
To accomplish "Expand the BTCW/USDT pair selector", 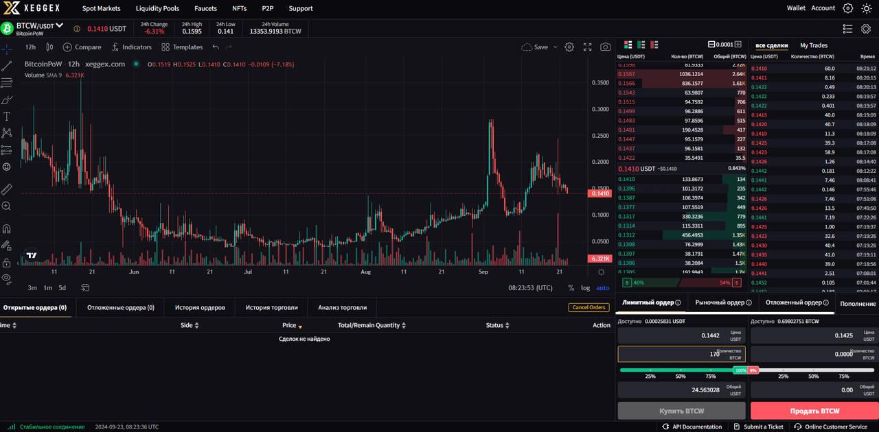I will [x=60, y=25].
